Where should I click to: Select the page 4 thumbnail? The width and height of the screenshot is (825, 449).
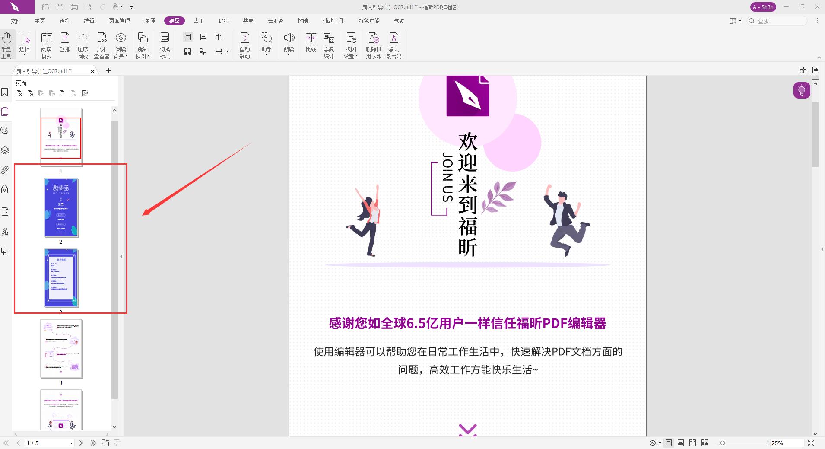(x=60, y=349)
